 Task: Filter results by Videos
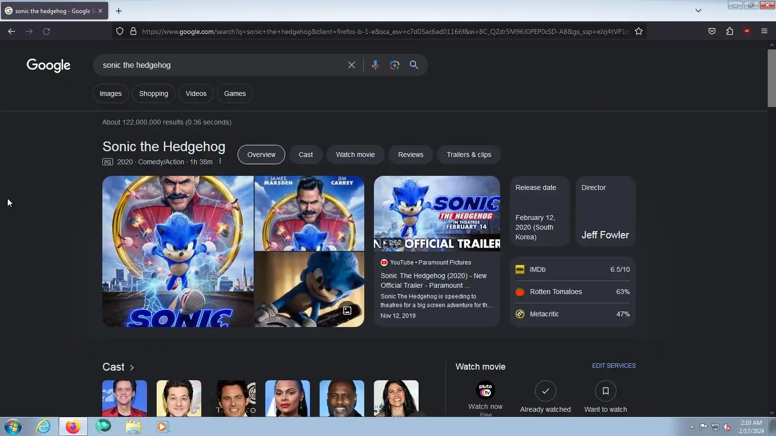tap(196, 93)
